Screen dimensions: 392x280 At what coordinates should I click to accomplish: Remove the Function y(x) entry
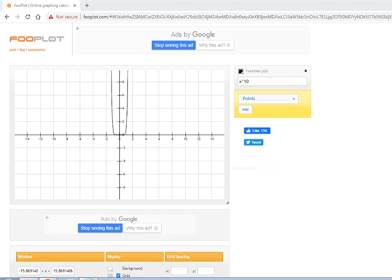[x=306, y=71]
